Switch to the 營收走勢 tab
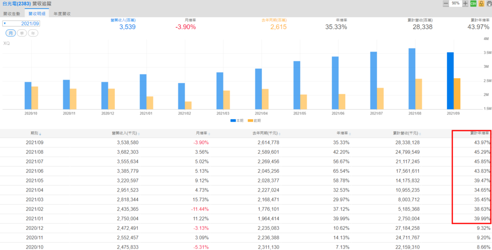Viewport: 492px width, 250px height. (12, 14)
